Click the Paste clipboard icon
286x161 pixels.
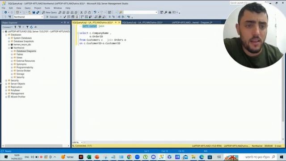[89, 13]
